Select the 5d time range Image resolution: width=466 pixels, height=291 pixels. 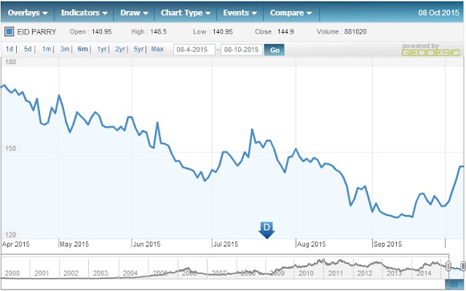click(28, 49)
